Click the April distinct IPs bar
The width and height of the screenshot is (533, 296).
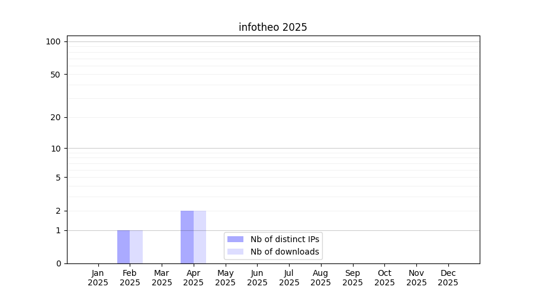187,237
